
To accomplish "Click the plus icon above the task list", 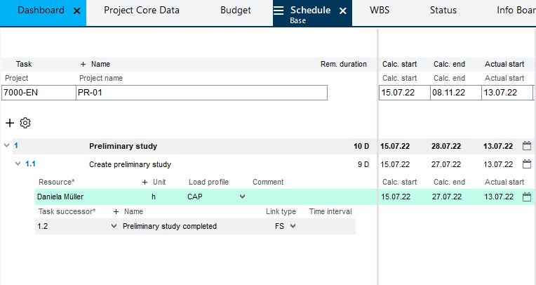I will 10,123.
